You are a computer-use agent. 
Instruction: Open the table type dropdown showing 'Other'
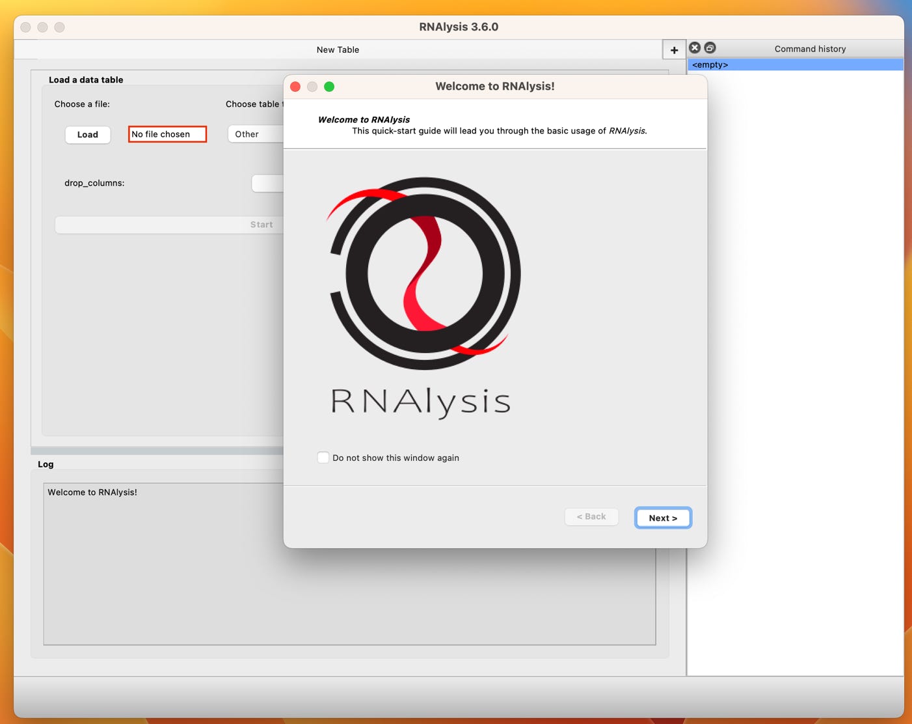(255, 134)
